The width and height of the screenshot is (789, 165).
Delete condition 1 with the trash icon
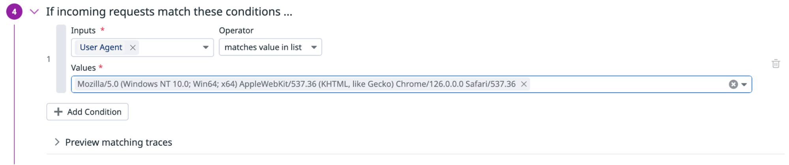(776, 64)
